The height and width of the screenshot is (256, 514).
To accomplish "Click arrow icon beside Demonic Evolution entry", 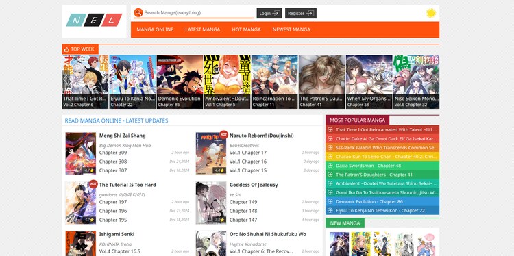I will coord(330,202).
